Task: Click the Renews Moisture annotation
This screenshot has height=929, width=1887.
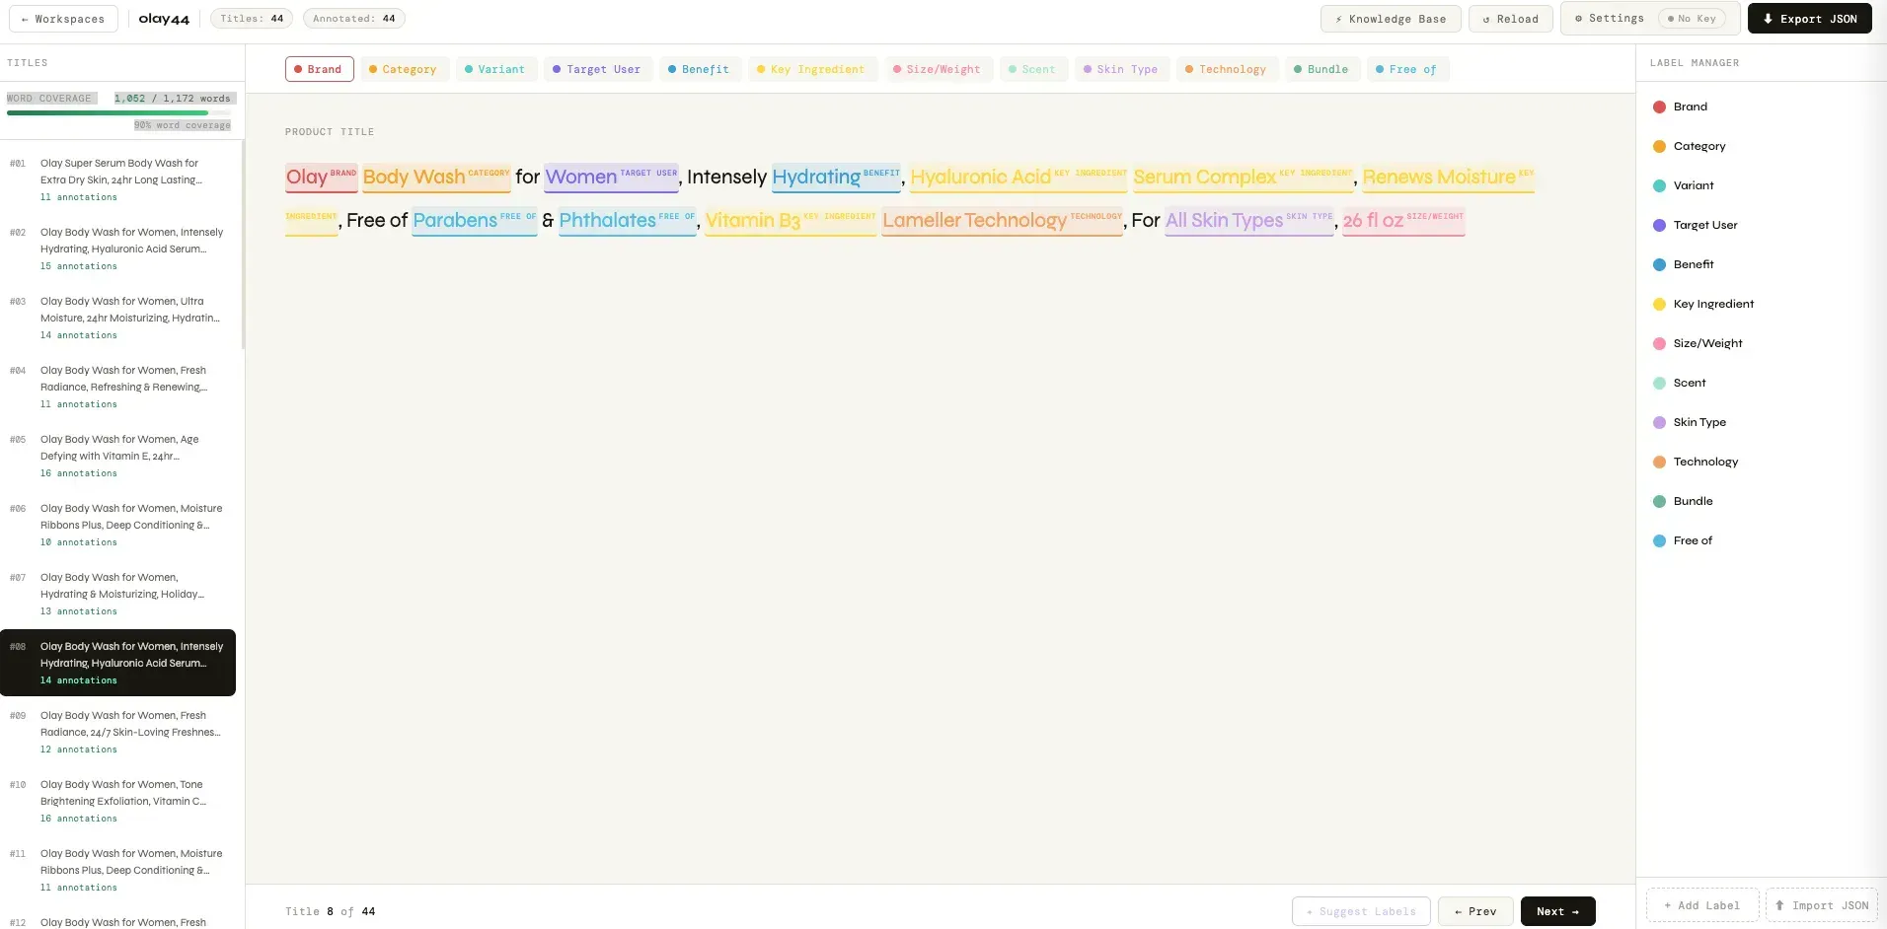Action: 1448,178
